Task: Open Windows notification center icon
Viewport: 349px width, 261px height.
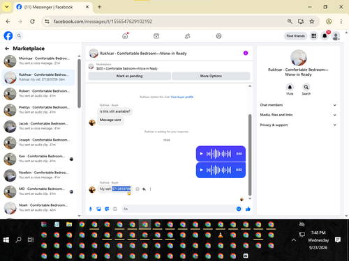Action: tap(338, 240)
